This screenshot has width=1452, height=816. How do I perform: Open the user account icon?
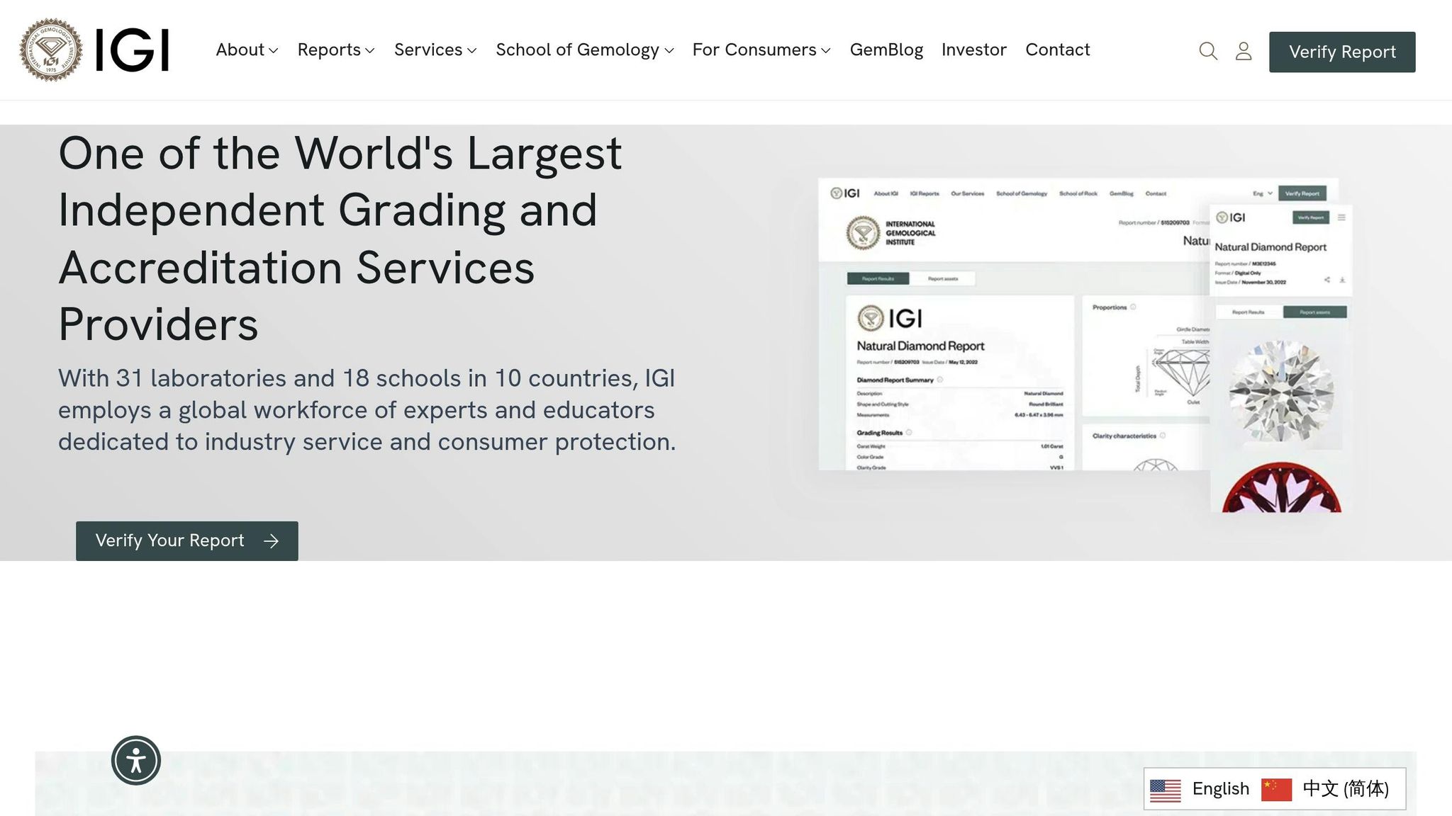point(1244,51)
